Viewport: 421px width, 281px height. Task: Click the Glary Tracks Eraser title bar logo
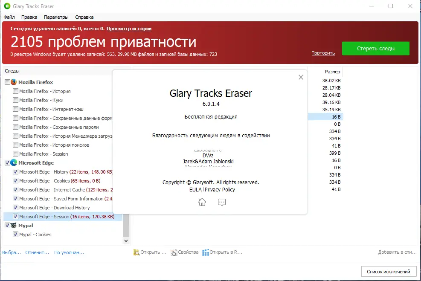(7, 6)
